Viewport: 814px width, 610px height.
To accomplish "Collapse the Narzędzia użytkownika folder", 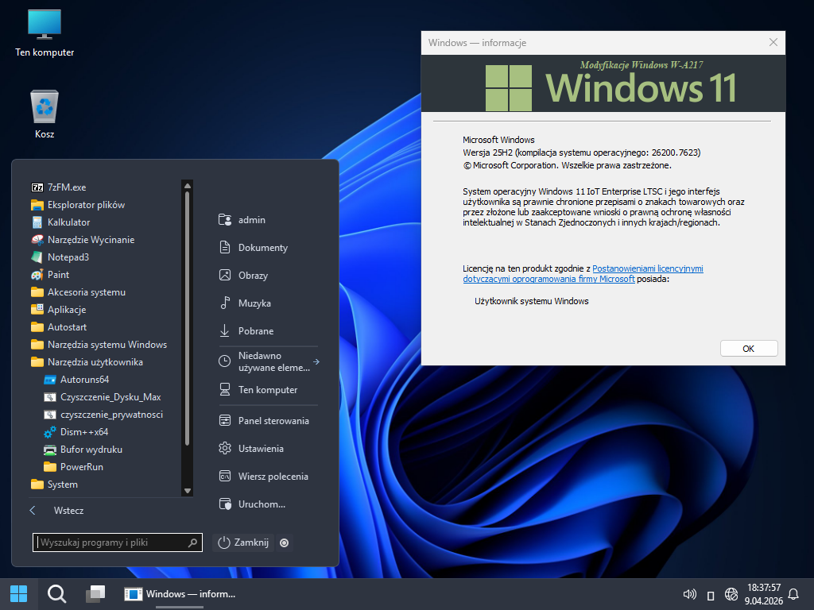I will point(95,362).
